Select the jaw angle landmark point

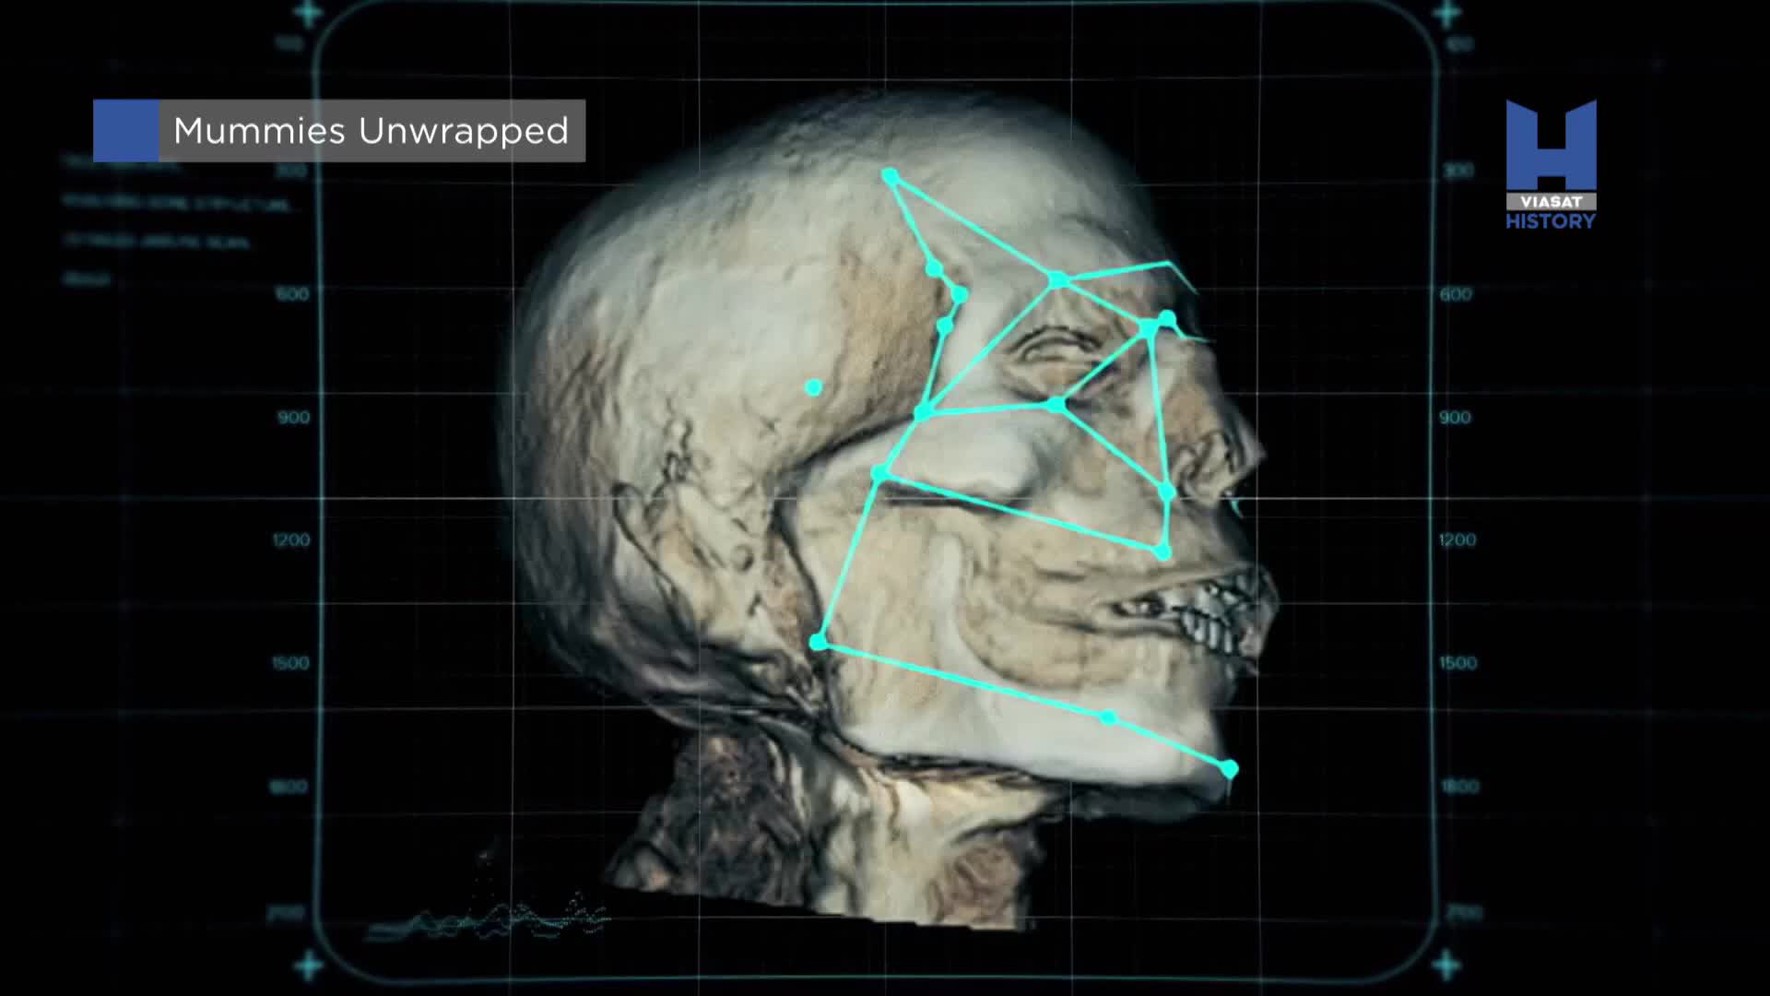818,642
